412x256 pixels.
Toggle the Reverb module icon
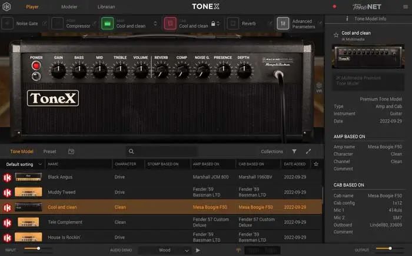click(x=233, y=24)
